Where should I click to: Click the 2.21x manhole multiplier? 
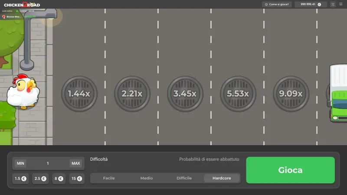tap(132, 94)
